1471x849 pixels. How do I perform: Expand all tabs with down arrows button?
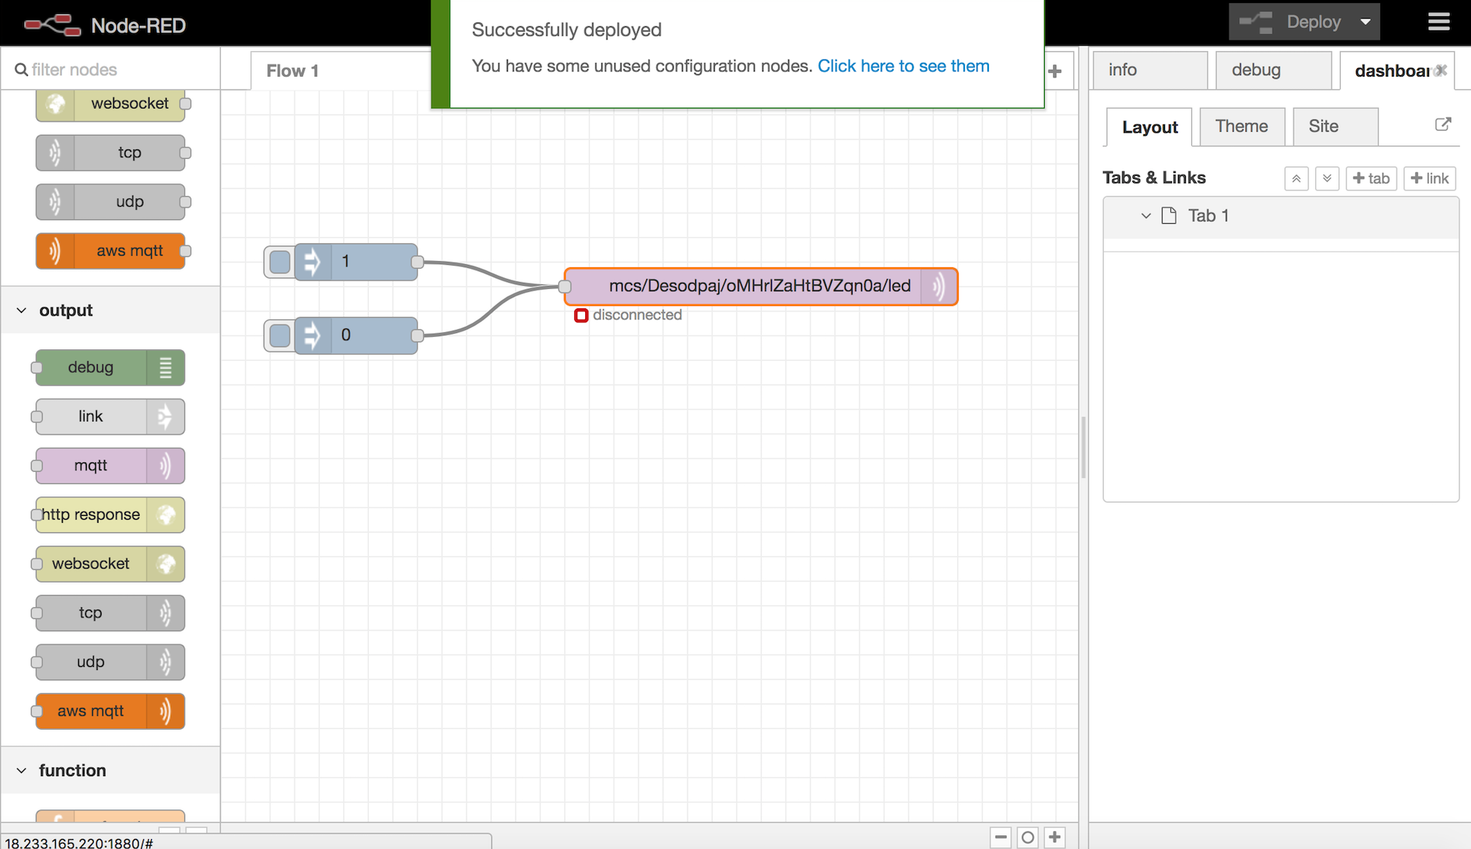pos(1327,178)
